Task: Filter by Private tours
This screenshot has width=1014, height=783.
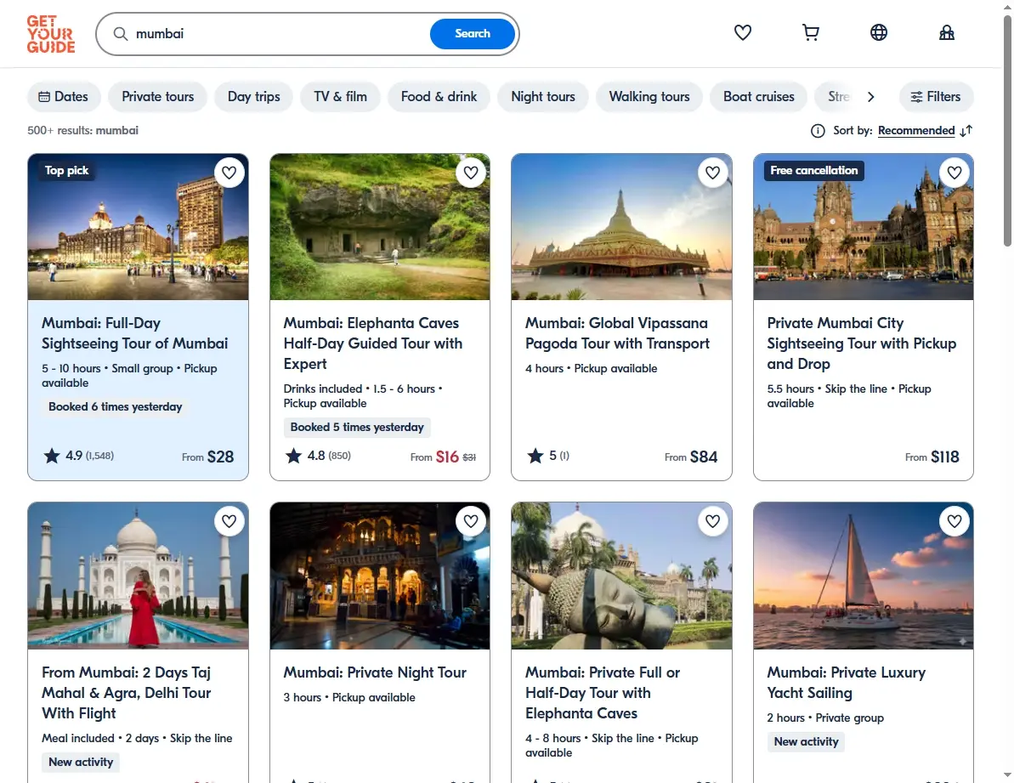Action: click(158, 97)
